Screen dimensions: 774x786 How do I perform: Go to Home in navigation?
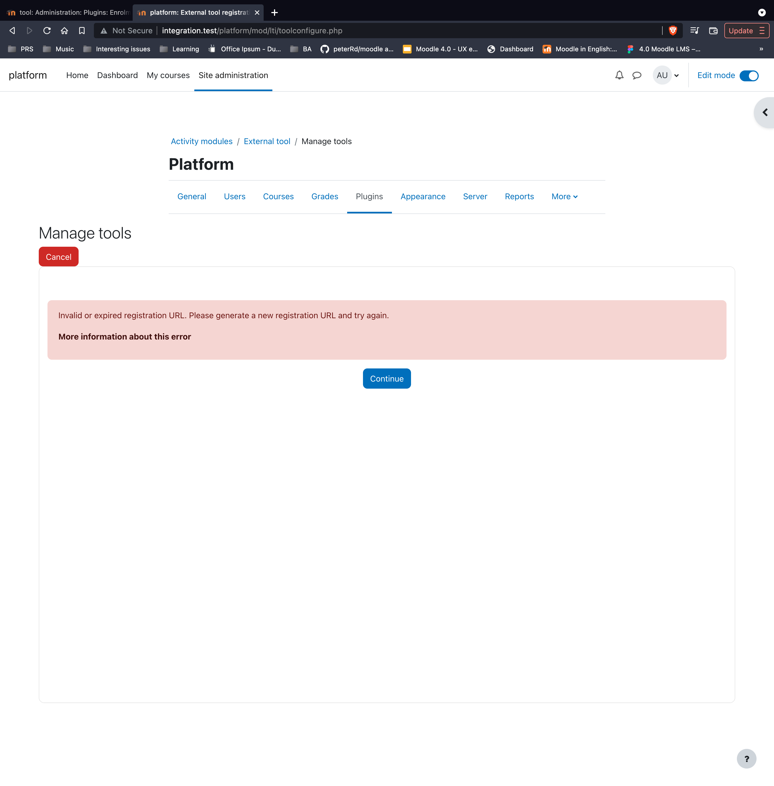coord(77,75)
